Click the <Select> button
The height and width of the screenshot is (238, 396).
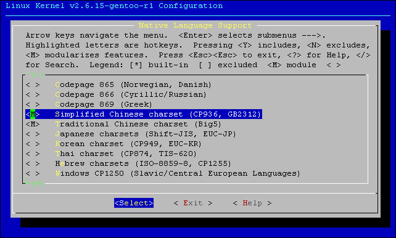(x=134, y=203)
